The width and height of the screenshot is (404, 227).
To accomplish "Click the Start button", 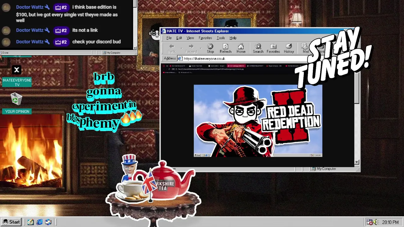I will [x=11, y=222].
